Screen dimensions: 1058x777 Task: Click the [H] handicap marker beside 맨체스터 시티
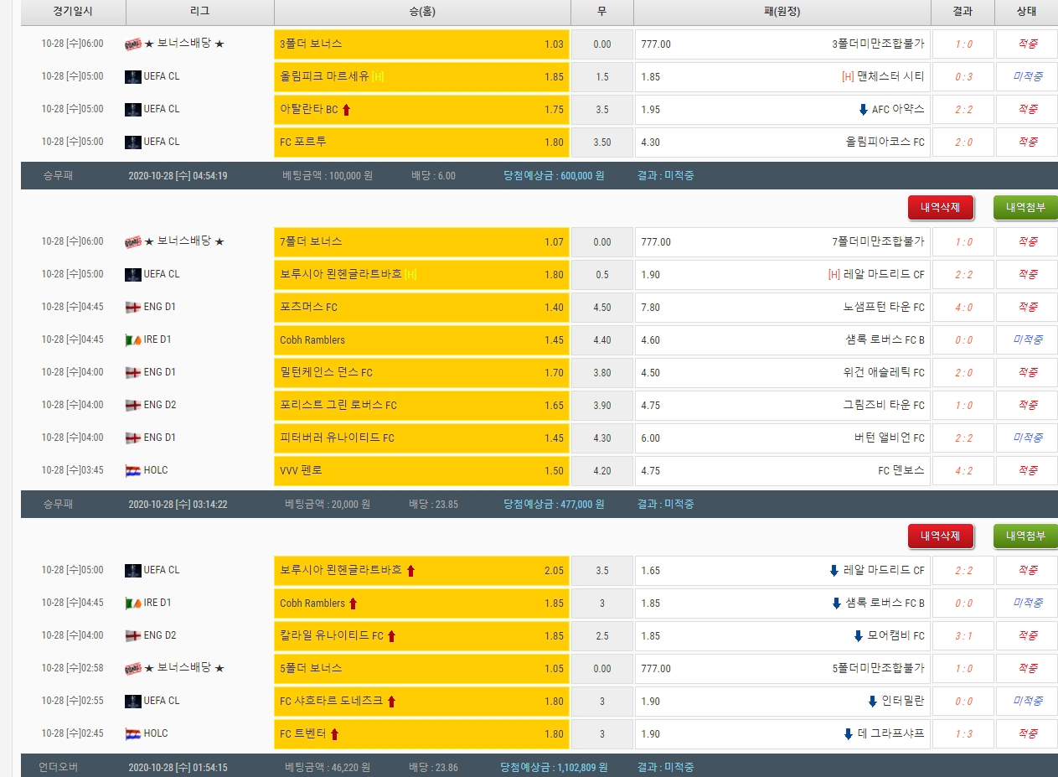tap(848, 77)
